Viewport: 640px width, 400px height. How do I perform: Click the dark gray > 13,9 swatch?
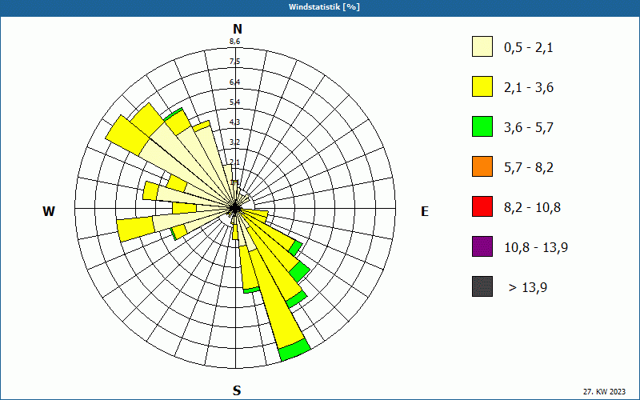click(x=482, y=286)
